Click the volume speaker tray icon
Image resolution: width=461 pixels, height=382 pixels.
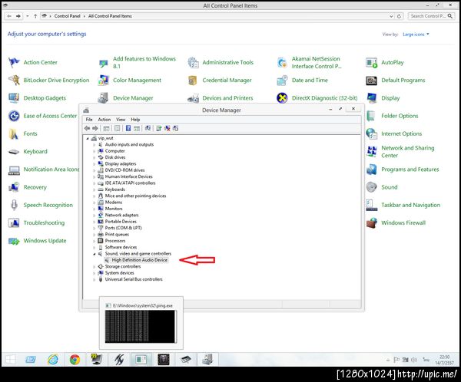click(x=414, y=360)
